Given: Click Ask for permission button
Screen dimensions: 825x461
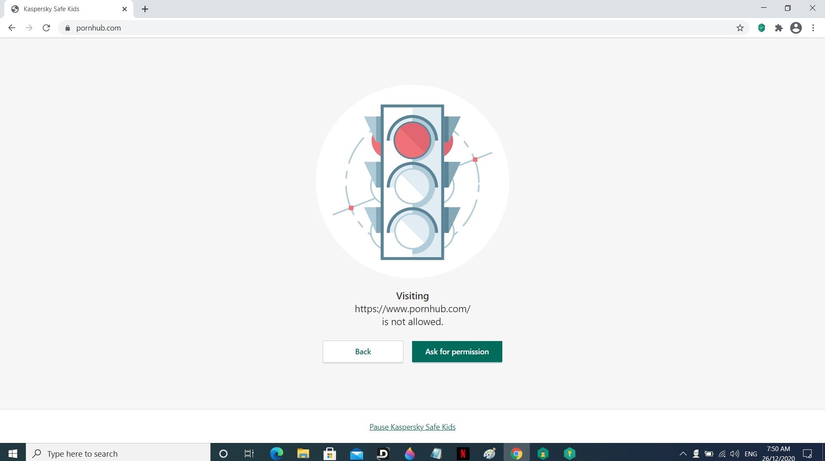Looking at the screenshot, I should [457, 351].
